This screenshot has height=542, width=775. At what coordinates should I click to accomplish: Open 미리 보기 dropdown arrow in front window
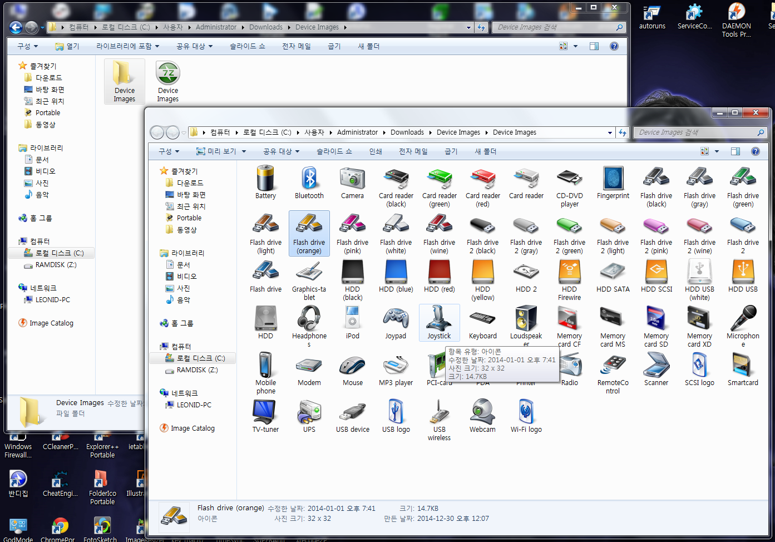coord(244,151)
